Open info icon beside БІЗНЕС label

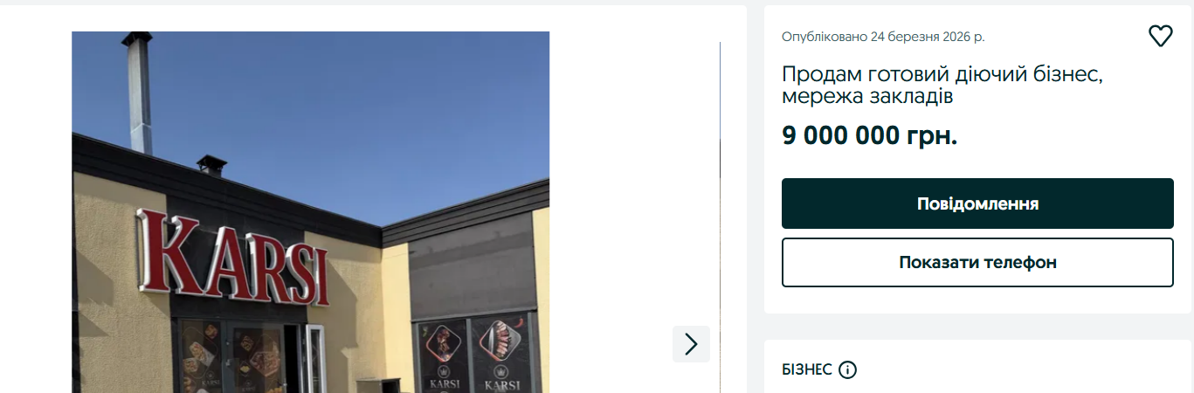[x=847, y=369]
